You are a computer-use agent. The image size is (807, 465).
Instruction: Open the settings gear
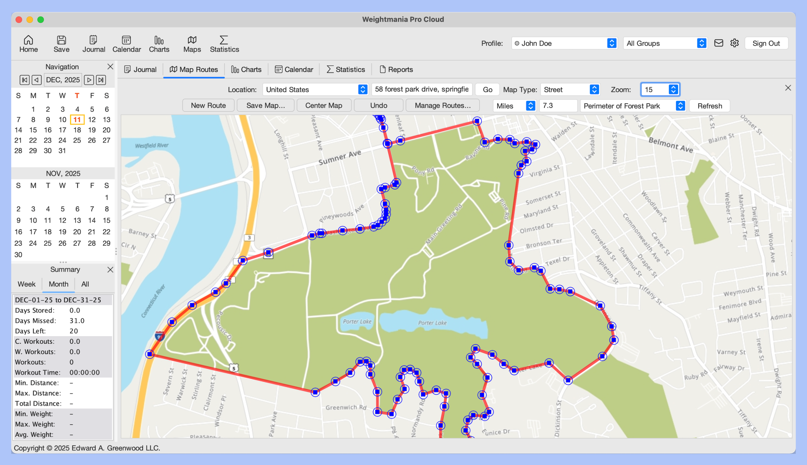734,43
